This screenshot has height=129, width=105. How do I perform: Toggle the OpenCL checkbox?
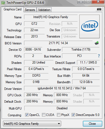click(x=27, y=115)
